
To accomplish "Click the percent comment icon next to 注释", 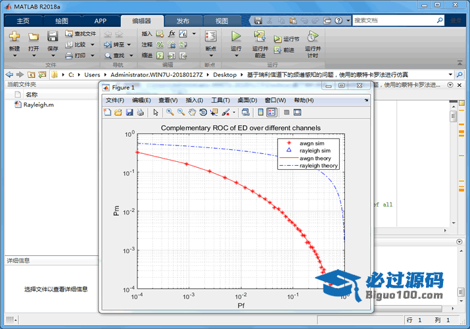I will (x=160, y=45).
